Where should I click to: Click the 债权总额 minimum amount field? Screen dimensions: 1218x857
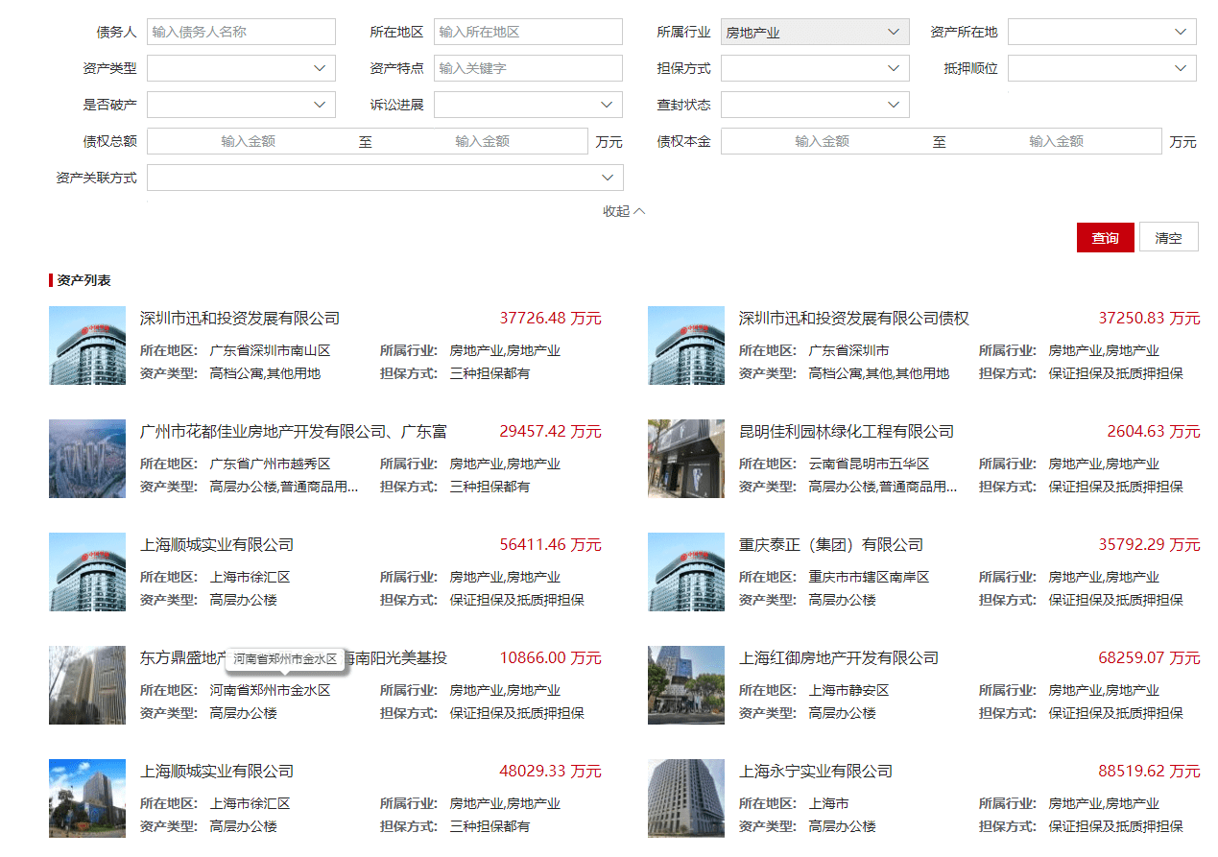[x=249, y=141]
